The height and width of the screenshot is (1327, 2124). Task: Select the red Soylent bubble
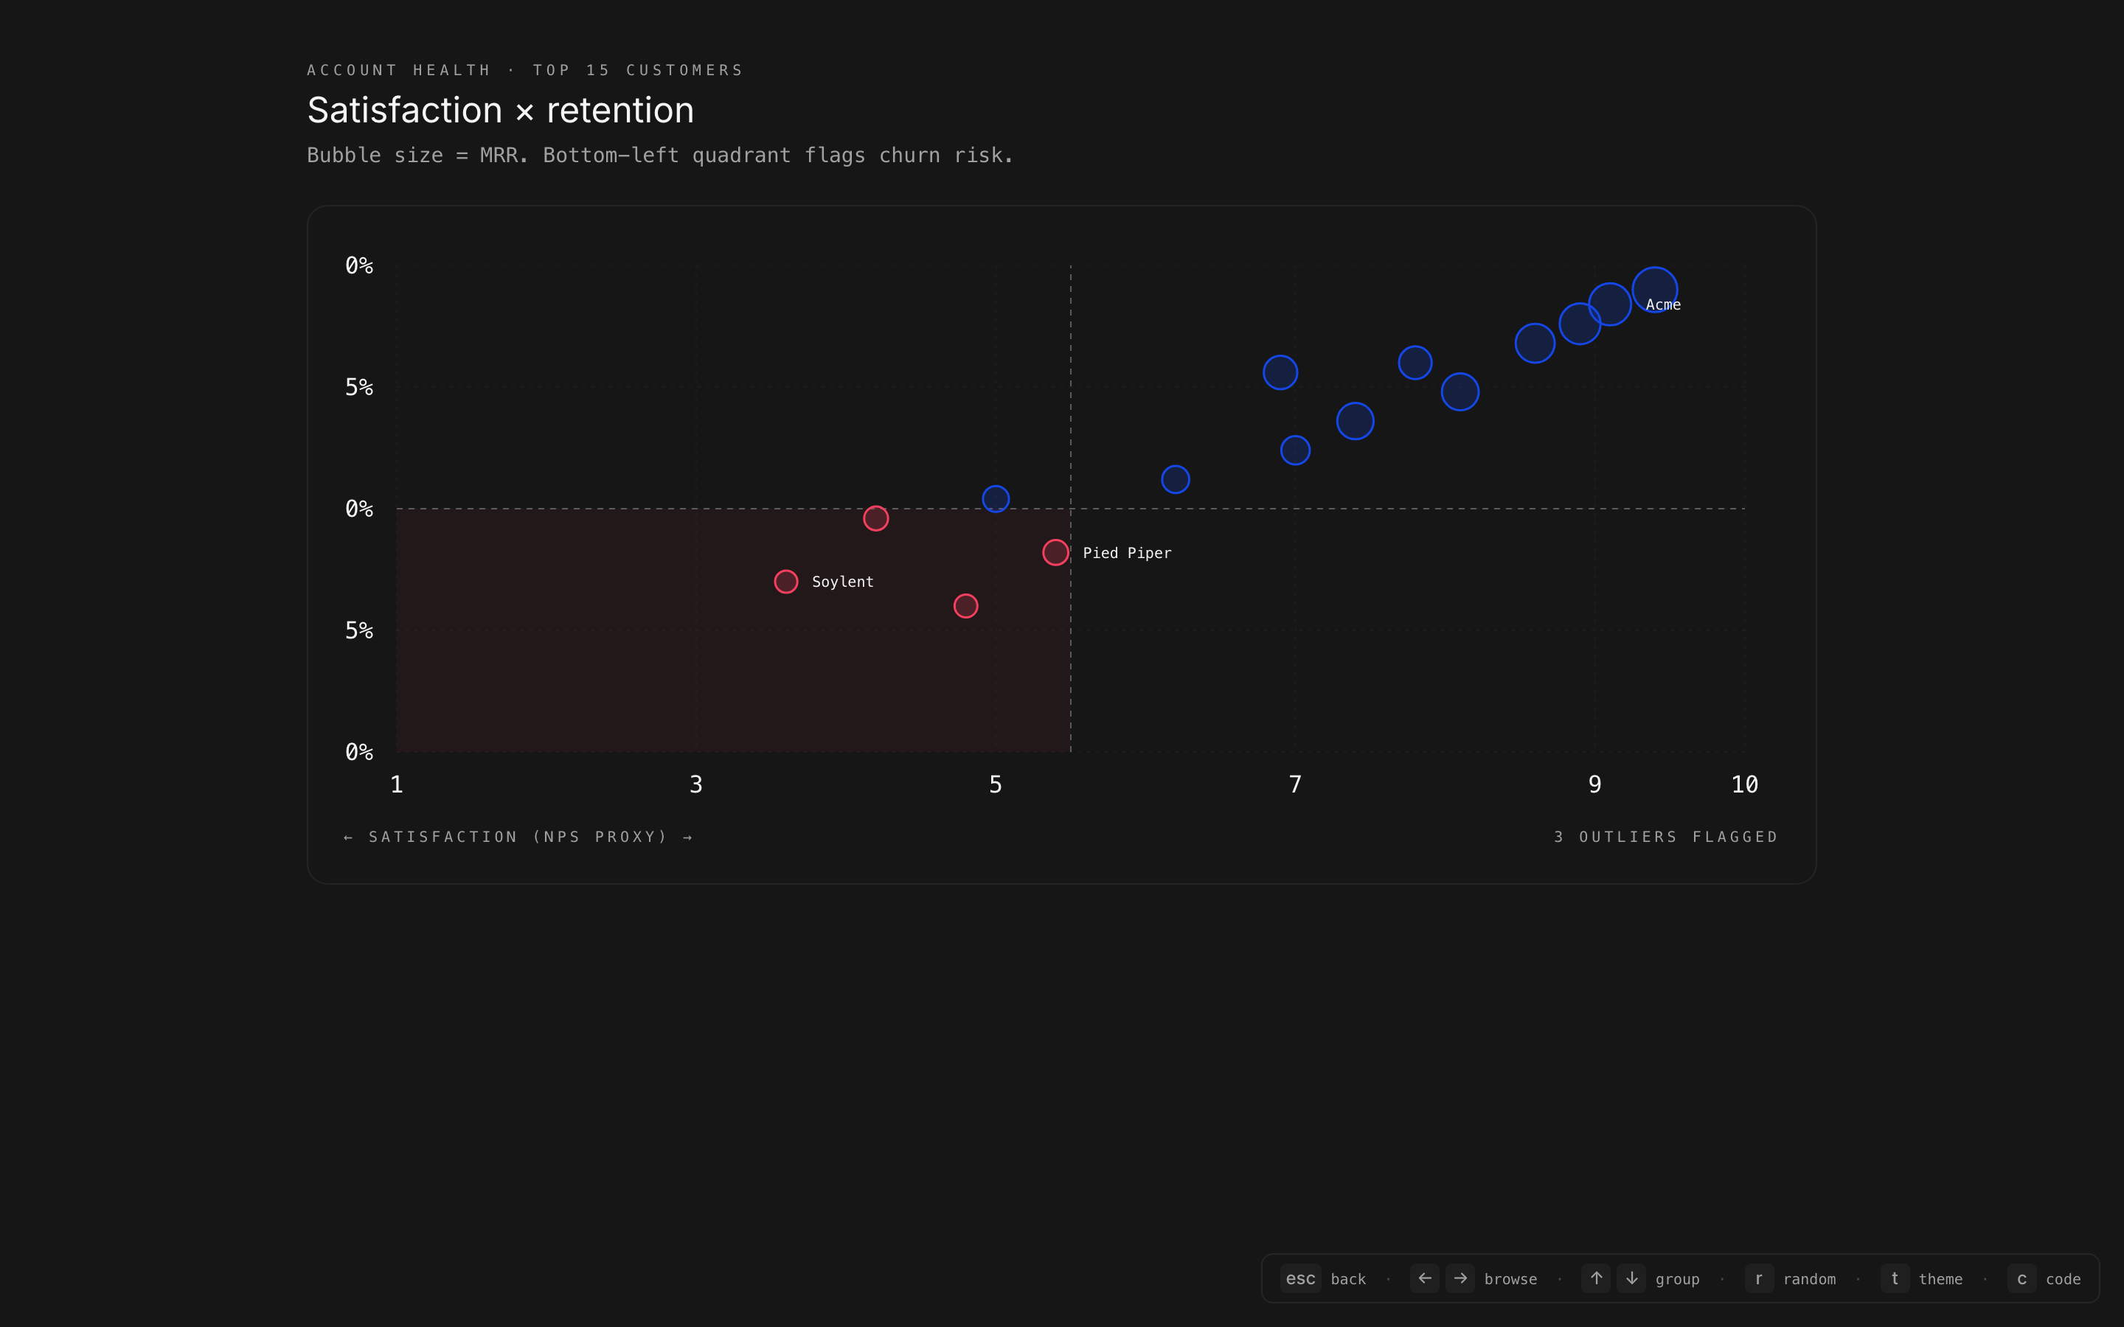(786, 582)
